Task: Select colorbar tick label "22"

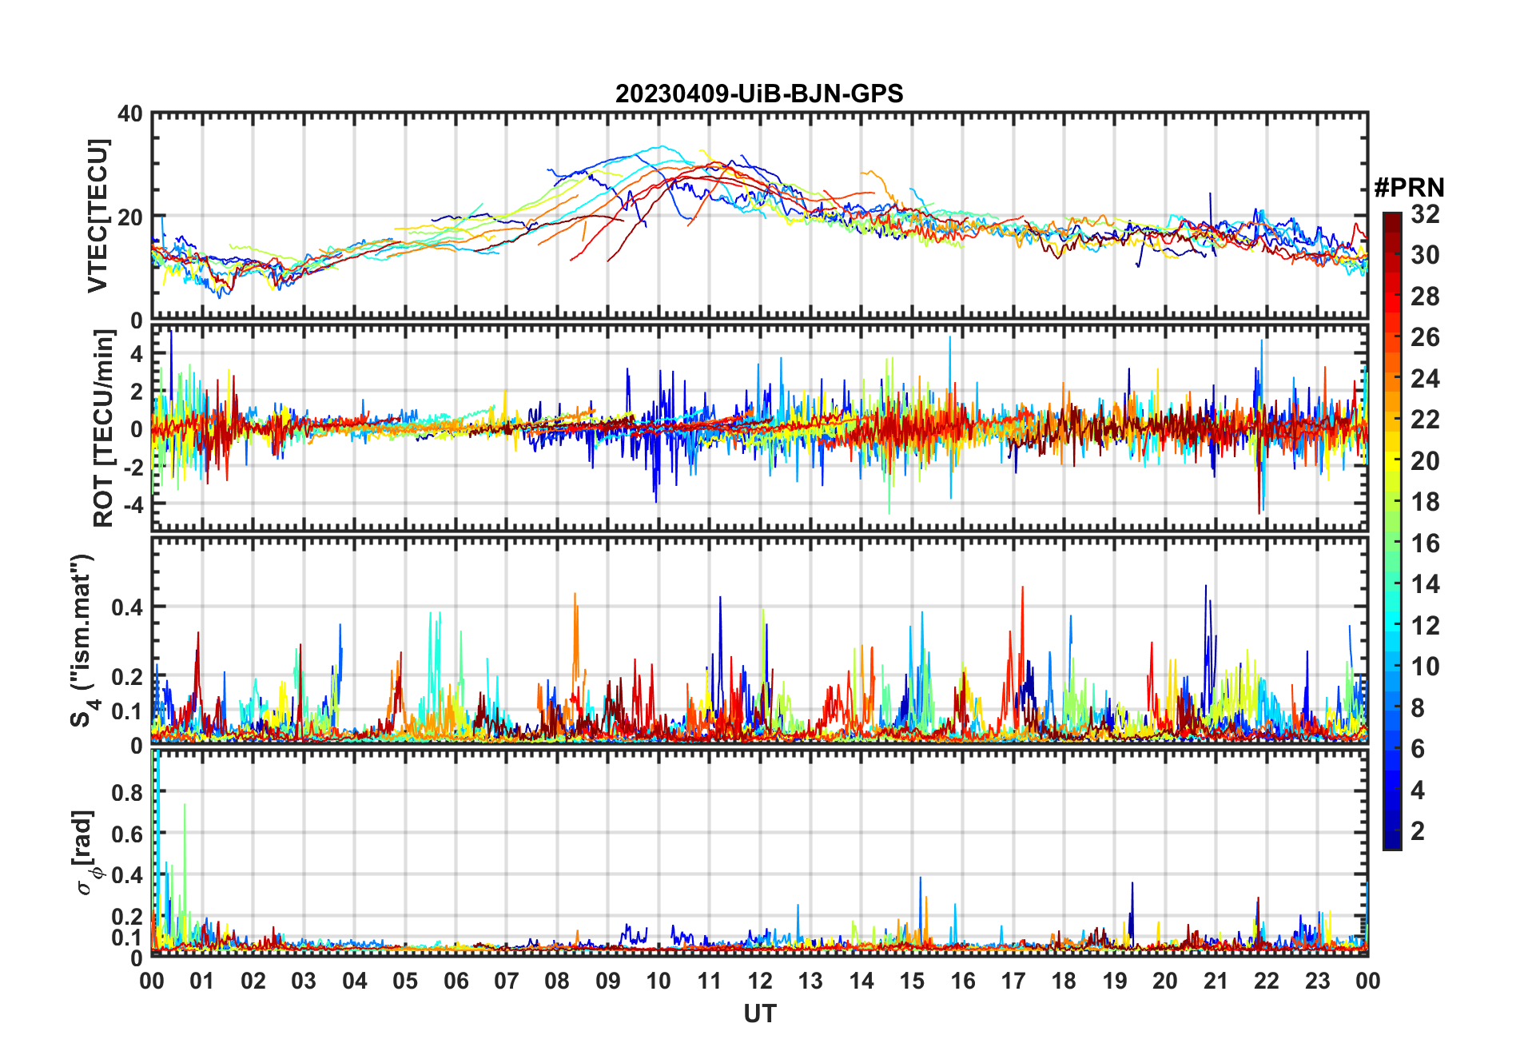Action: (x=1425, y=420)
